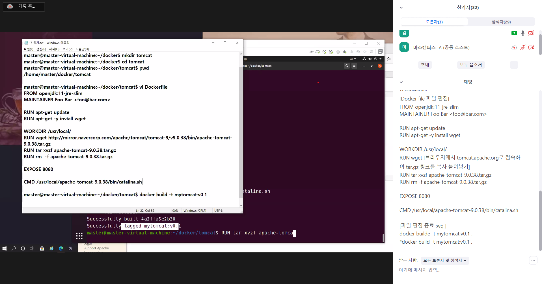542x284 pixels.
Task: Open the Notepad 서식(O) menu
Action: [54, 49]
